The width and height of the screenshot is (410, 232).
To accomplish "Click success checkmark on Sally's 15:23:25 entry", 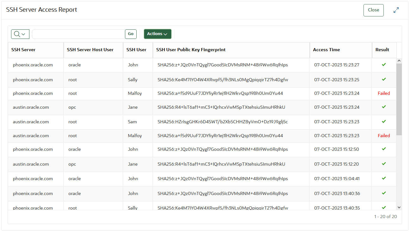I will click(x=384, y=79).
